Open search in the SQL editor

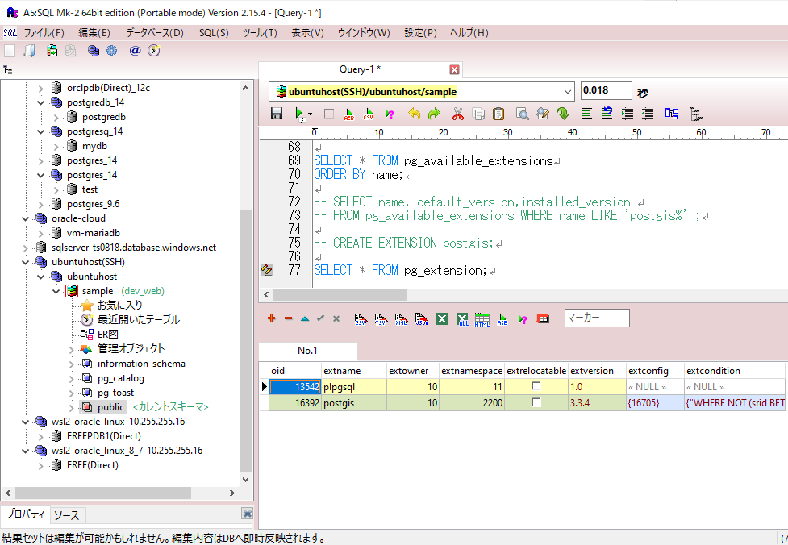pos(523,113)
